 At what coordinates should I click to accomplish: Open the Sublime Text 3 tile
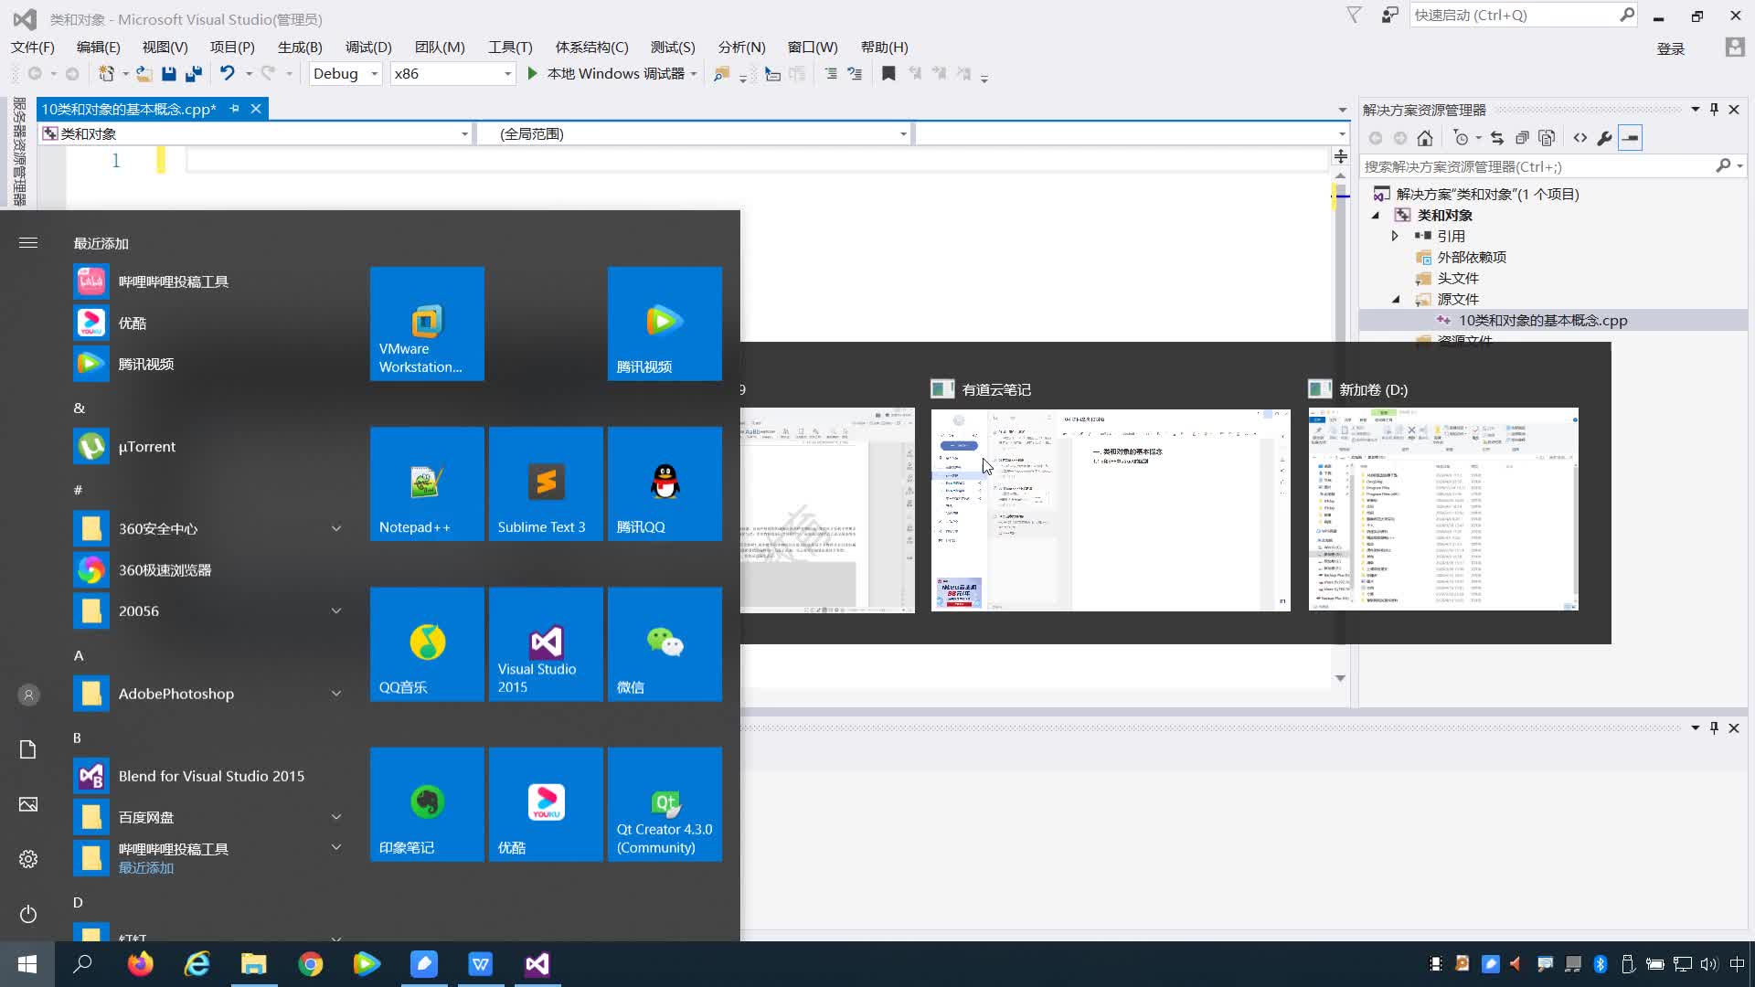[x=546, y=483]
